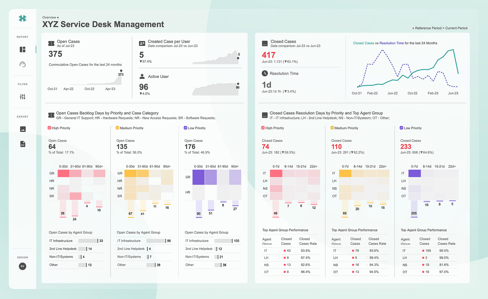Toggle Medium Priority checkbox in Open Cases Backlog
Viewport: 488px width, 299px height.
[x=117, y=128]
